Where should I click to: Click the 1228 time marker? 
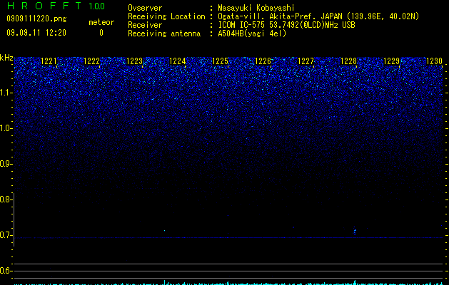click(x=349, y=61)
